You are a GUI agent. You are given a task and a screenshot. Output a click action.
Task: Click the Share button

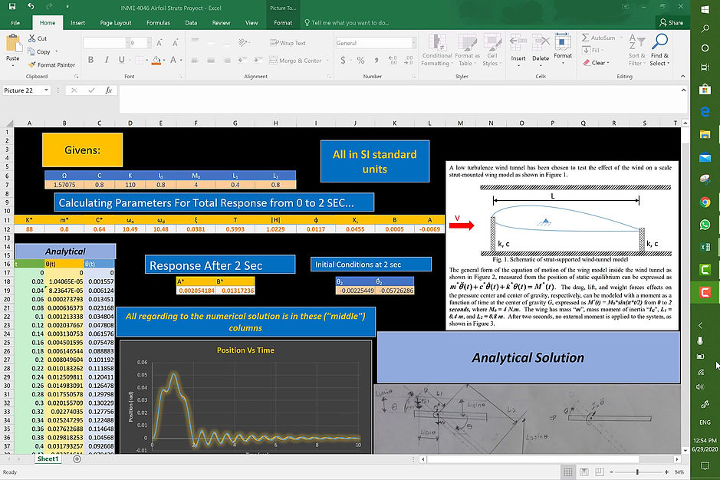pyautogui.click(x=672, y=22)
